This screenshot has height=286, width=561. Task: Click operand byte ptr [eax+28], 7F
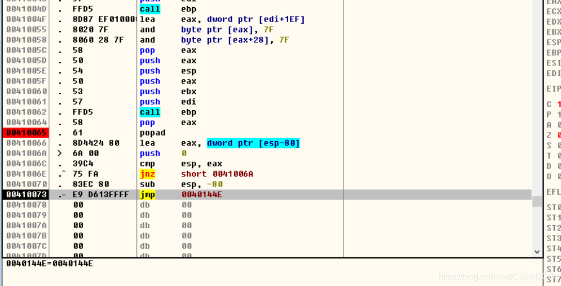[x=235, y=40]
